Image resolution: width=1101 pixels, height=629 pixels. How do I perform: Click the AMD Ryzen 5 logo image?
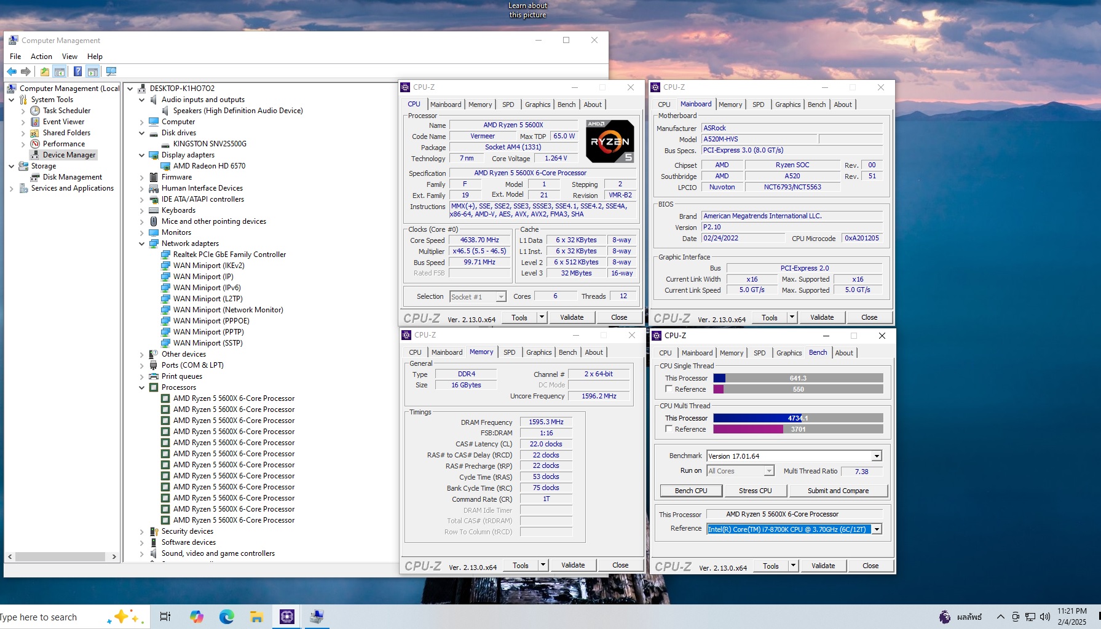[x=610, y=141]
